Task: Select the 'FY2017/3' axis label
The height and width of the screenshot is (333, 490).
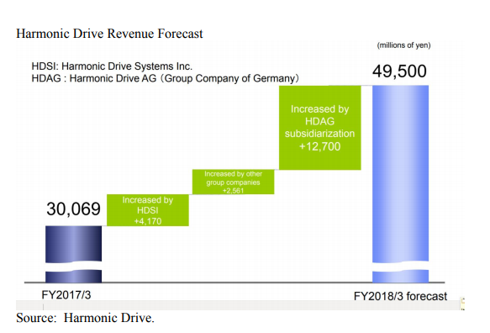Action: coord(66,295)
